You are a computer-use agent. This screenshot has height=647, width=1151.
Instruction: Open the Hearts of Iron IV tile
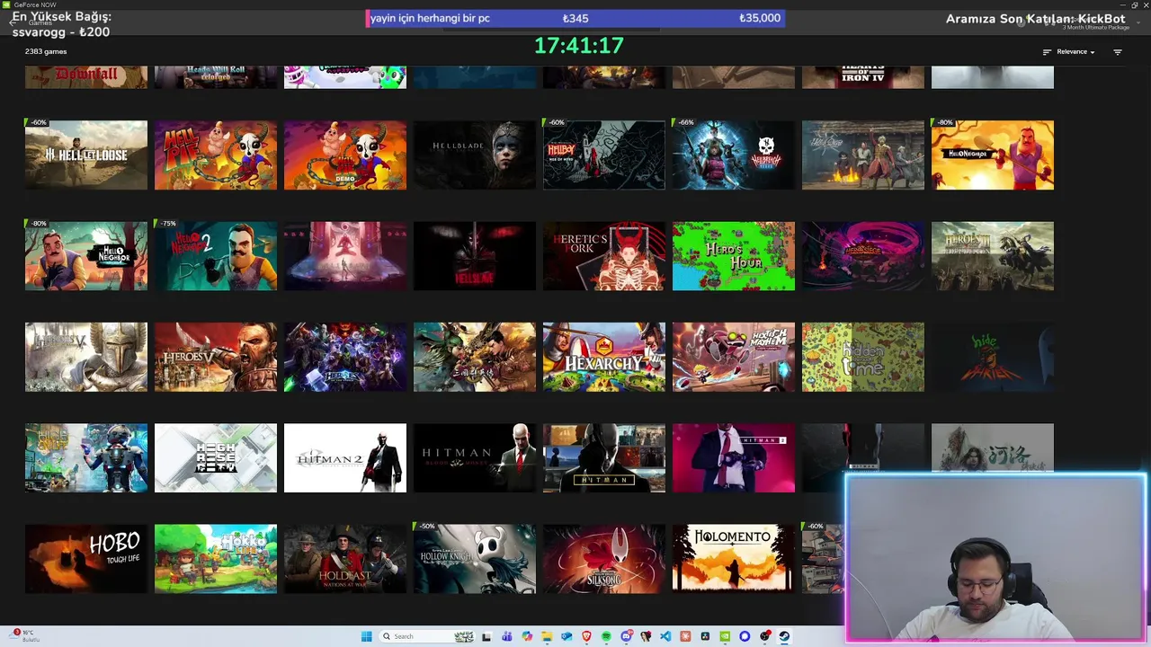863,77
